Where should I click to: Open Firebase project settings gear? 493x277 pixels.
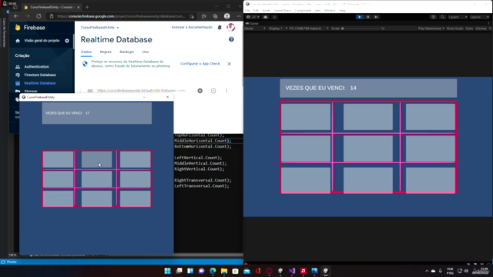[67, 41]
